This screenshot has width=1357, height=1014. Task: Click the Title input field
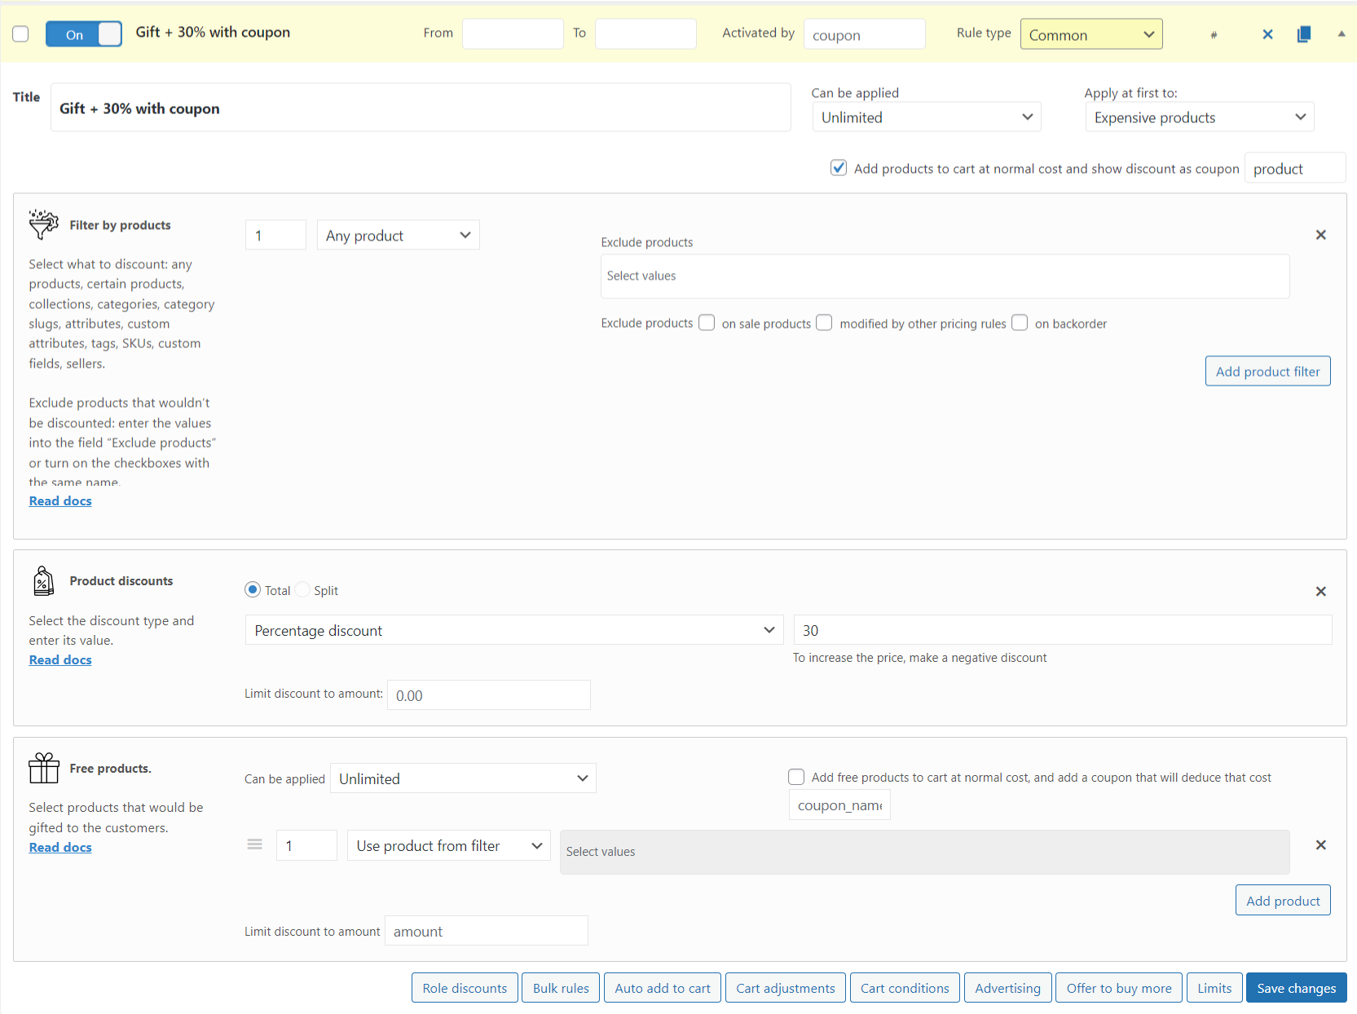(x=421, y=108)
